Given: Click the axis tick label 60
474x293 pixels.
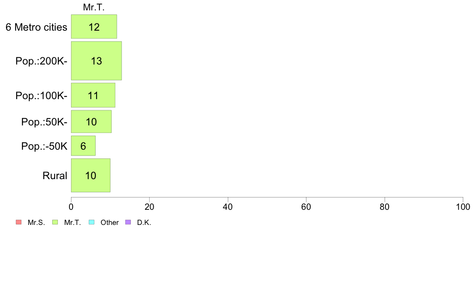Looking at the screenshot, I should coord(306,207).
